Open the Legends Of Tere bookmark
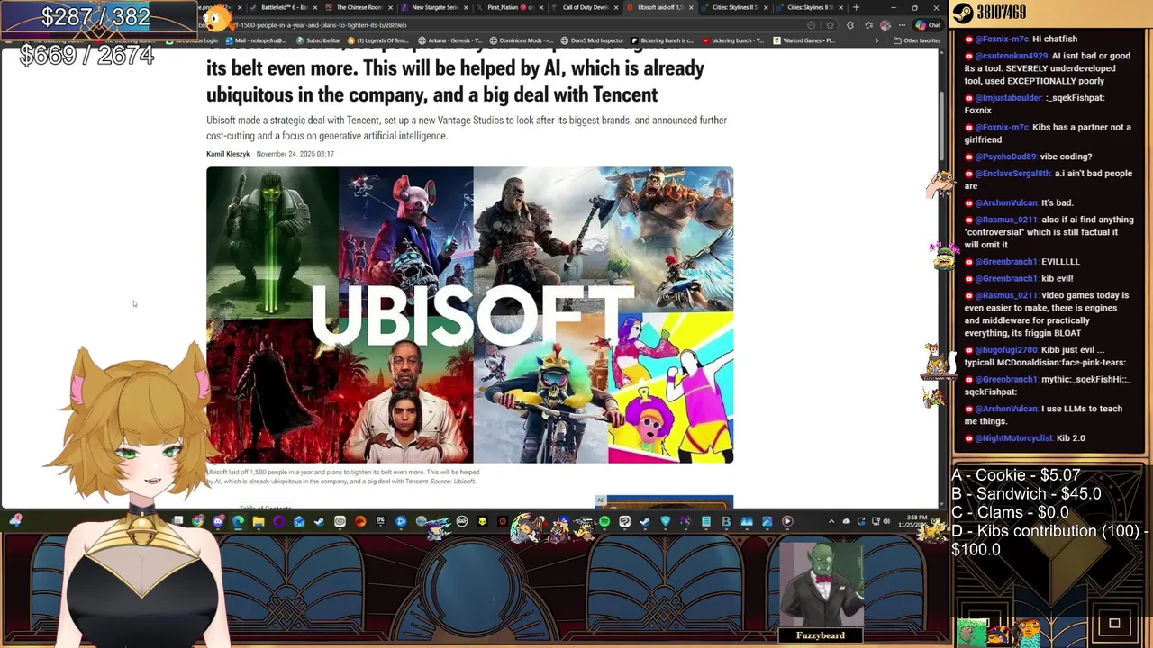Image resolution: width=1153 pixels, height=648 pixels. tap(378, 40)
